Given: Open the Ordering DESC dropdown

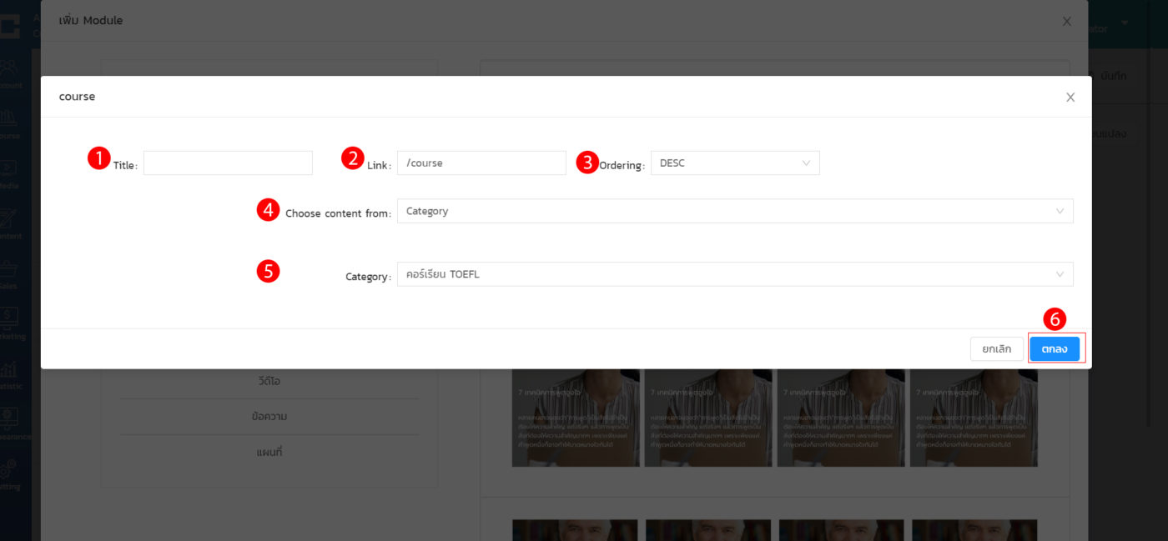Looking at the screenshot, I should 734,163.
